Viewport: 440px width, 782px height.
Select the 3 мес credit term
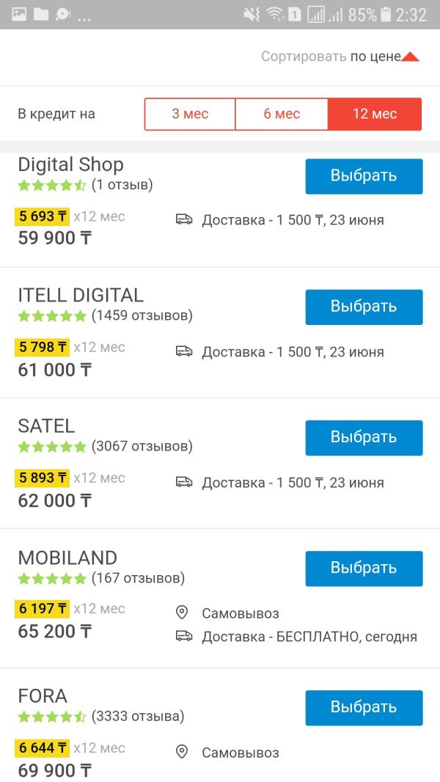pos(190,114)
